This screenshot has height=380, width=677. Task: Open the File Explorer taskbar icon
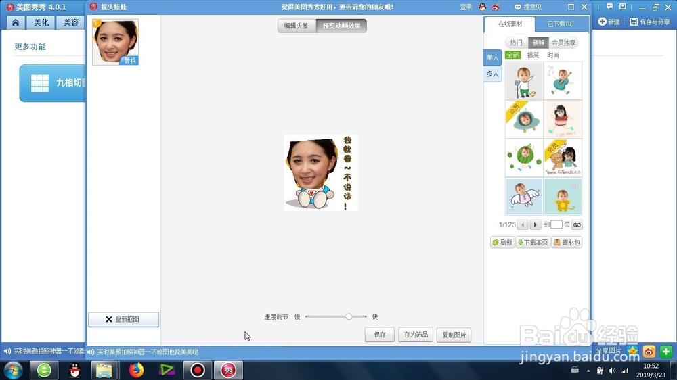(104, 370)
